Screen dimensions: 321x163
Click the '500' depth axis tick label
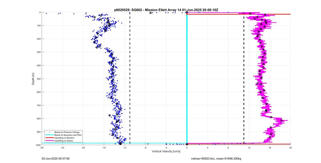click(x=39, y=79)
